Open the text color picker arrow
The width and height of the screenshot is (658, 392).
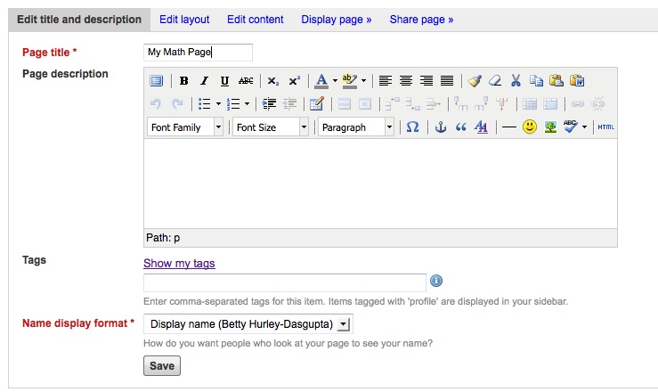click(x=335, y=81)
